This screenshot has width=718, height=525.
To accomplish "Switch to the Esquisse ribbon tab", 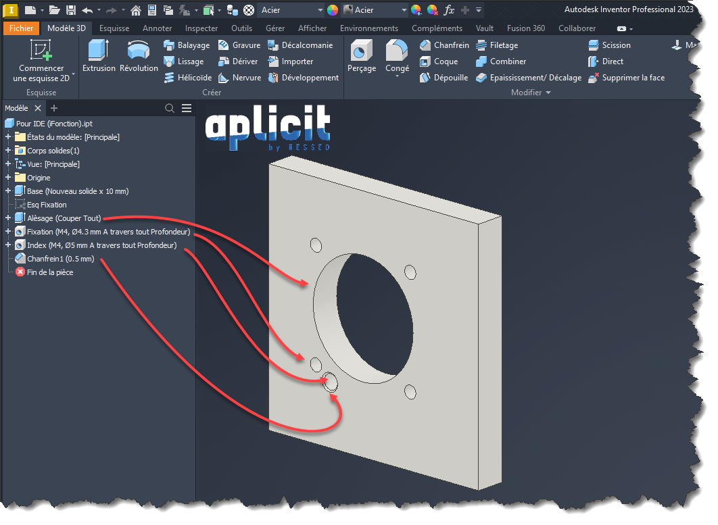I will (114, 28).
